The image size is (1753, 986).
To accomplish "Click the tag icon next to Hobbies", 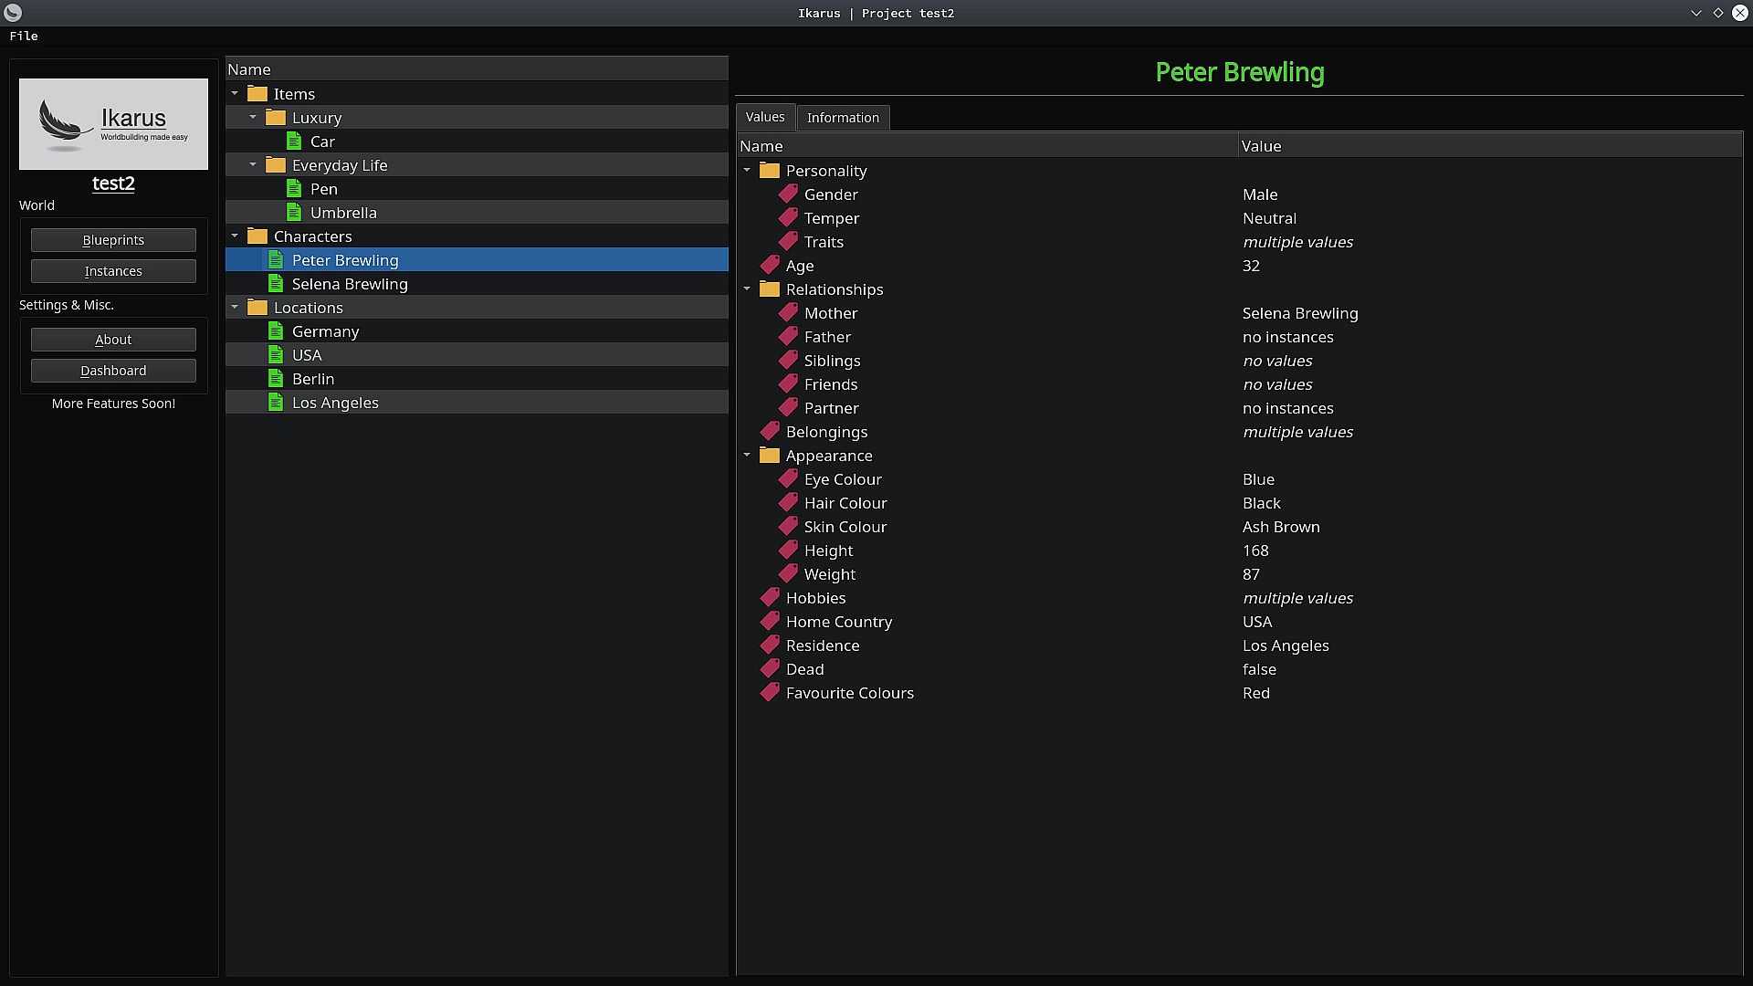I will pos(770,598).
